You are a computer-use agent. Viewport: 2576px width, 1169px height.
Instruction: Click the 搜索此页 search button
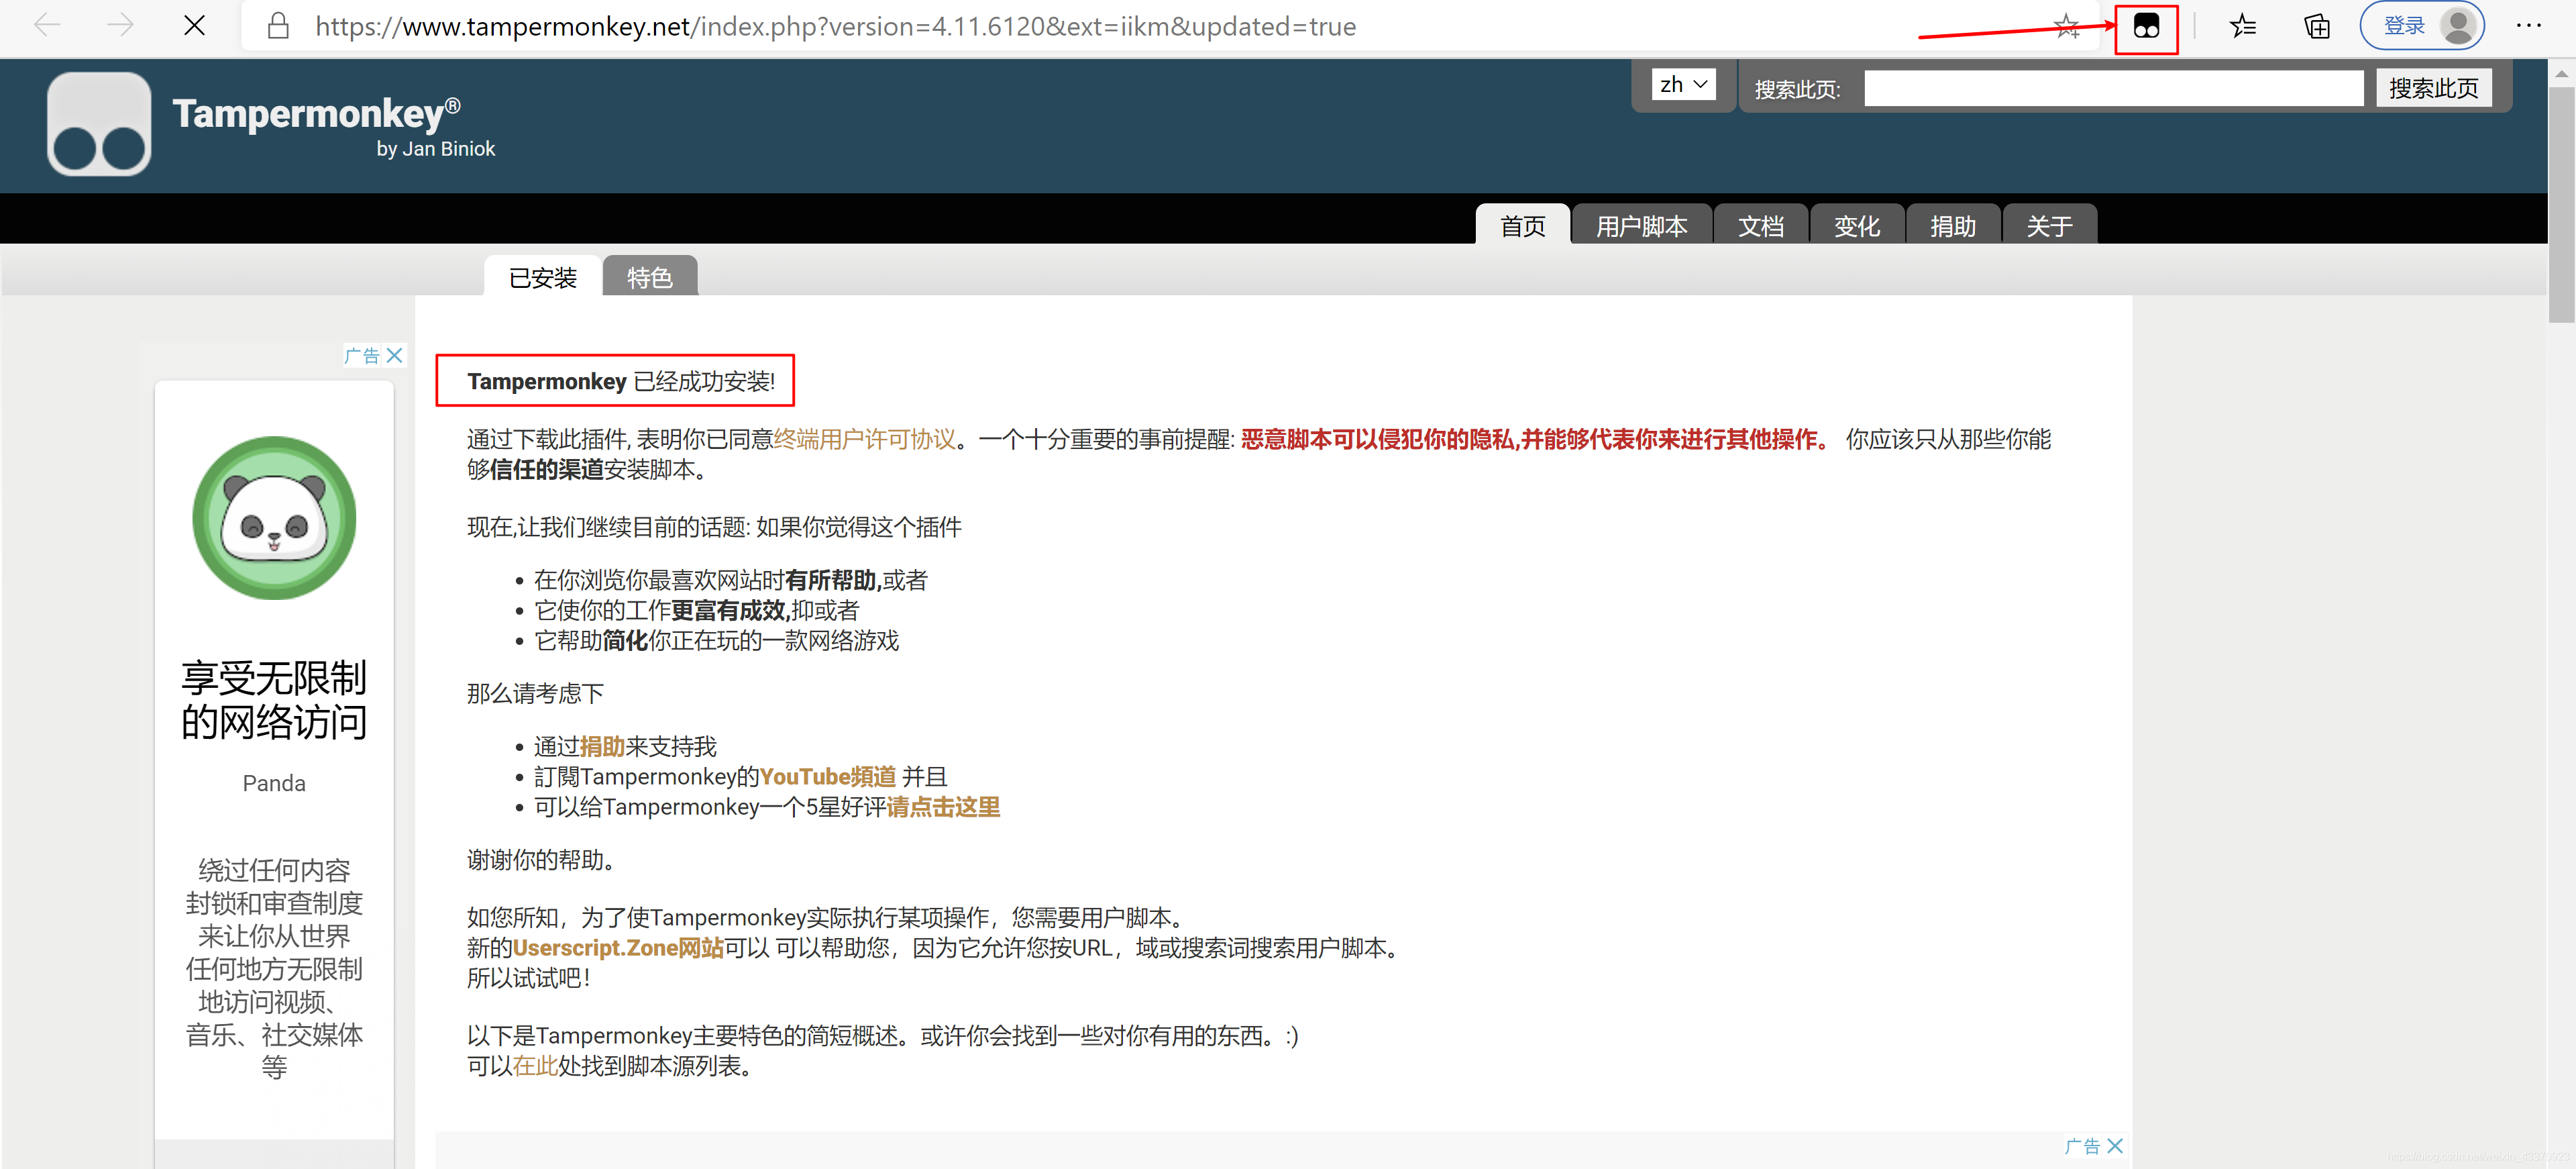point(2433,88)
